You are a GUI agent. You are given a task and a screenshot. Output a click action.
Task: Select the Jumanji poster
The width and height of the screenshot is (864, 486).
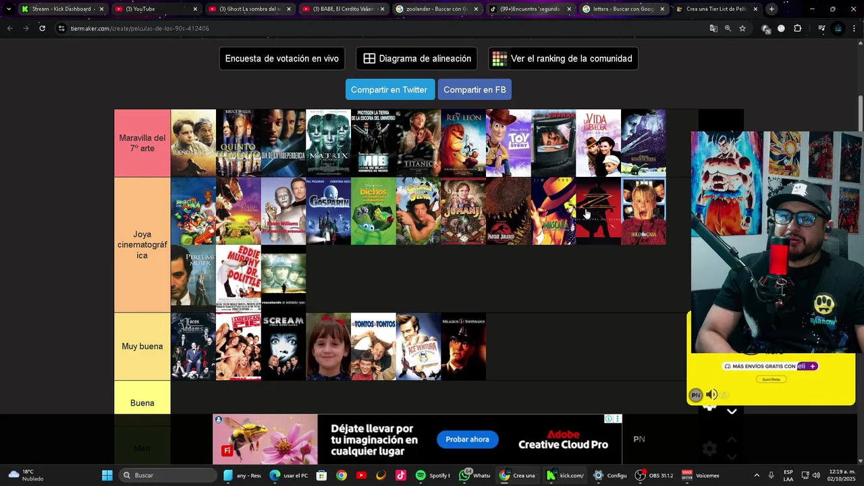coord(463,211)
